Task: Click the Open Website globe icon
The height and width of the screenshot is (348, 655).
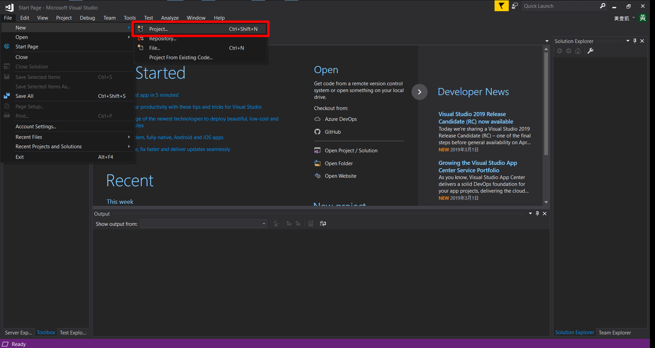Action: point(317,176)
